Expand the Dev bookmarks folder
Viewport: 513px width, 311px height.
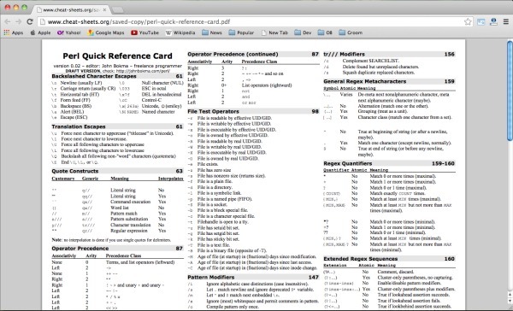point(303,32)
